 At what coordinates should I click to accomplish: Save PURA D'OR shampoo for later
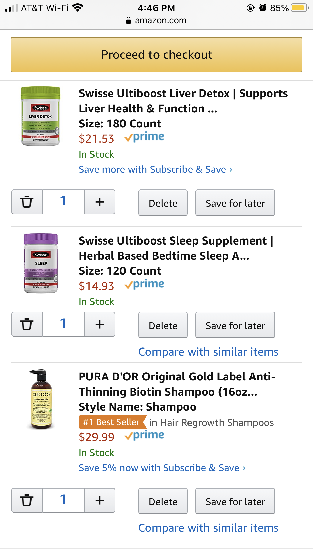point(235,501)
